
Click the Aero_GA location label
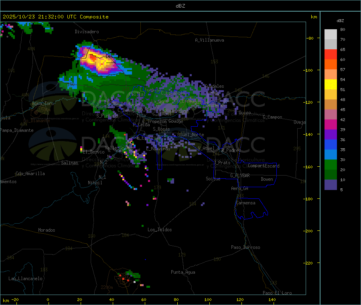coord(239,188)
